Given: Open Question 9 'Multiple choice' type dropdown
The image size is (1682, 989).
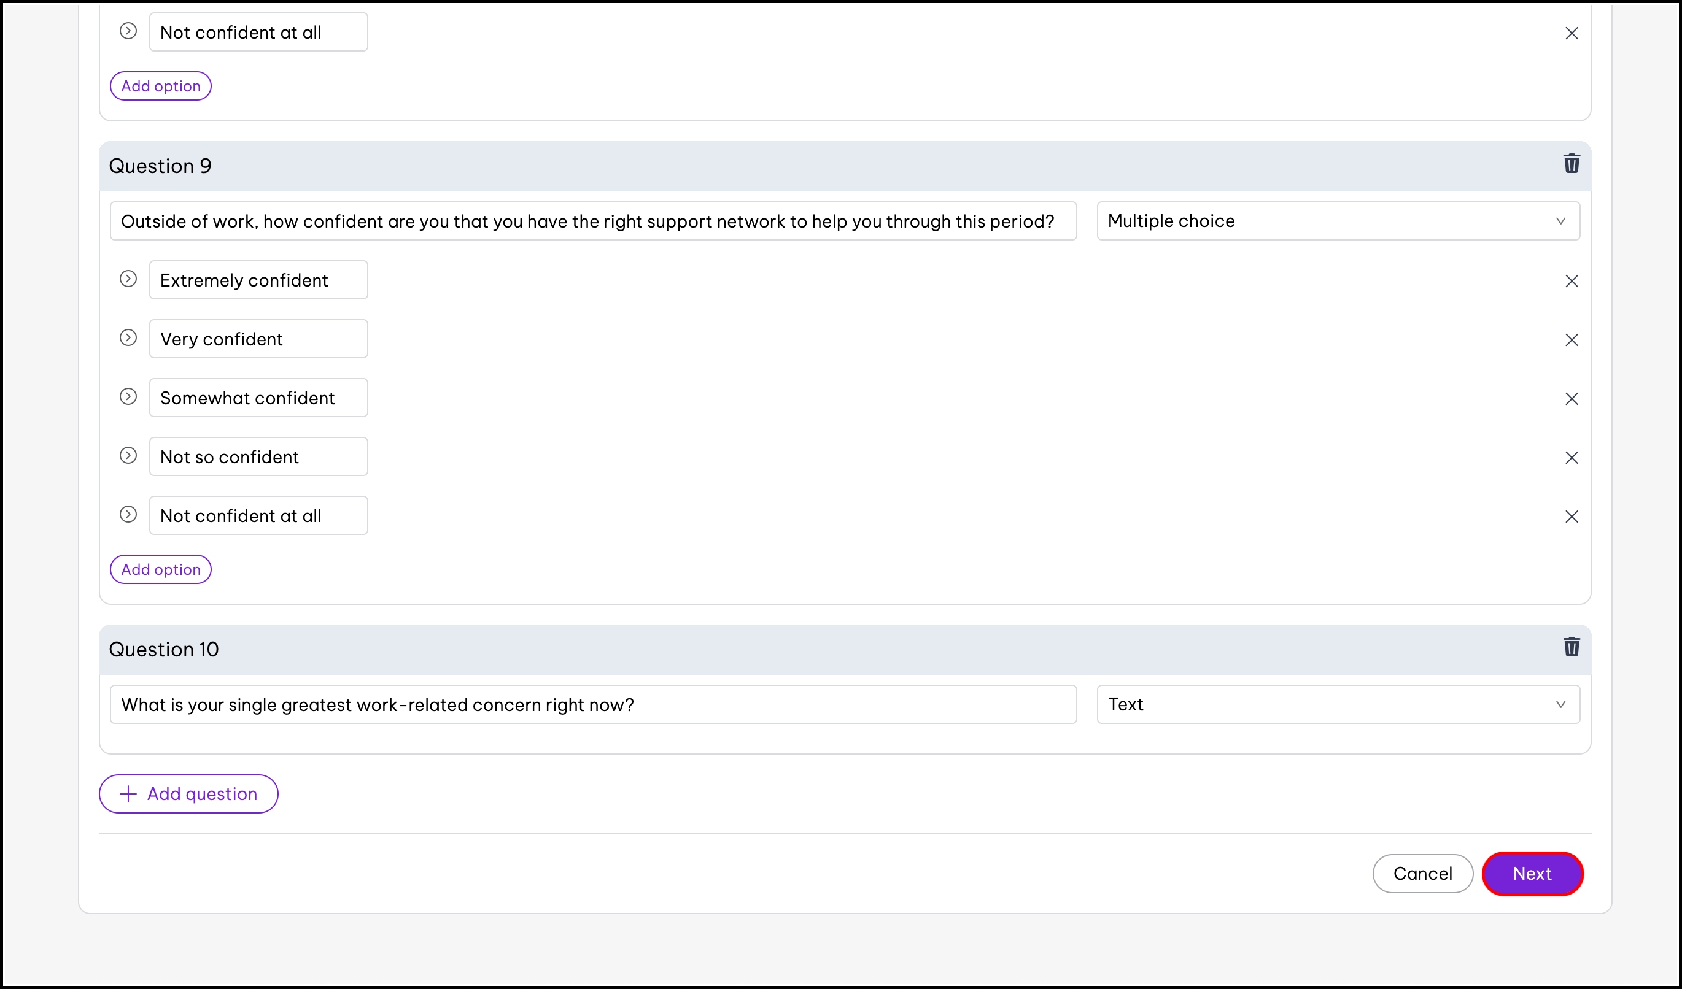Looking at the screenshot, I should [1338, 221].
